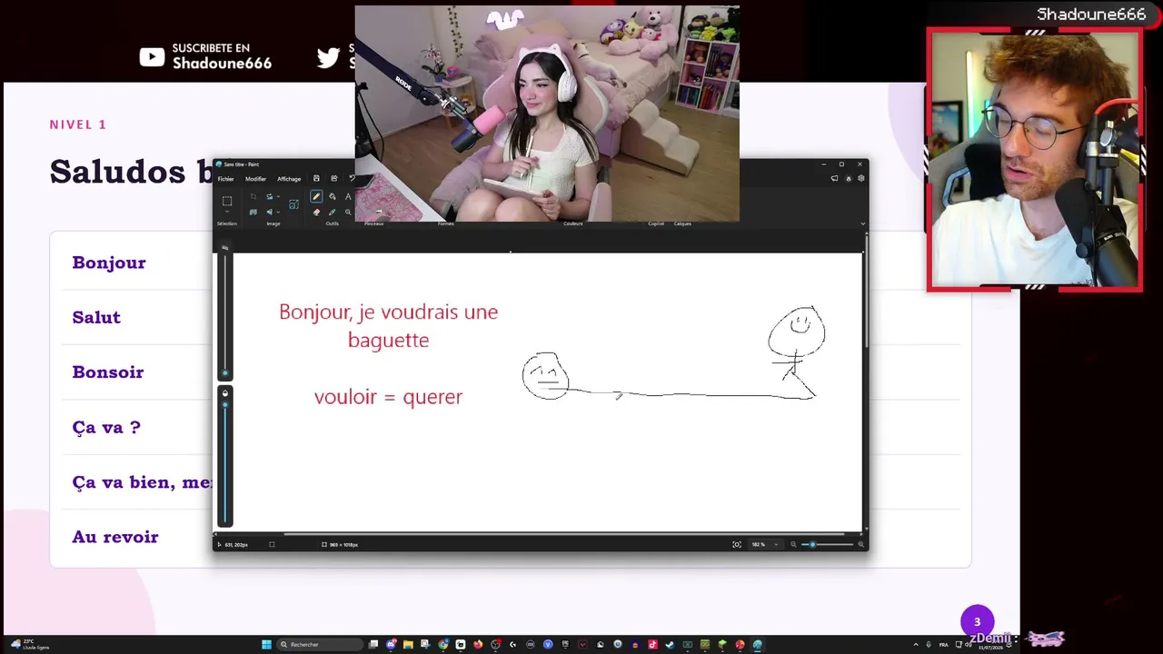Choose the rectangular Selection tool

pyautogui.click(x=227, y=201)
